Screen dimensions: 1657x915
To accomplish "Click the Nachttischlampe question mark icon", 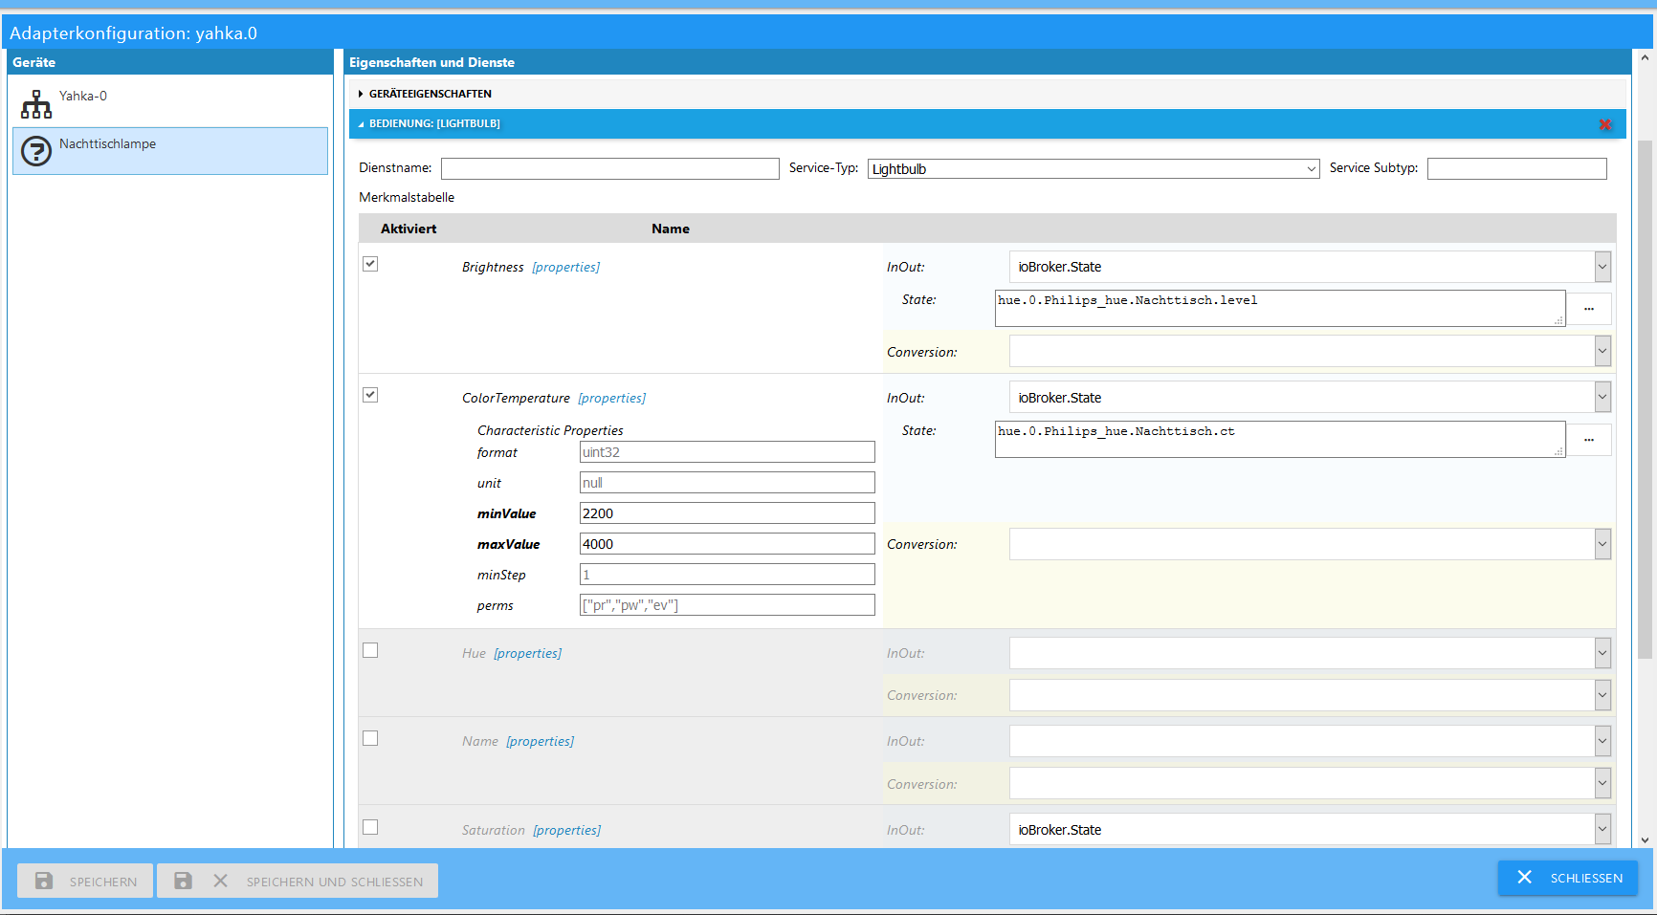I will pyautogui.click(x=36, y=151).
